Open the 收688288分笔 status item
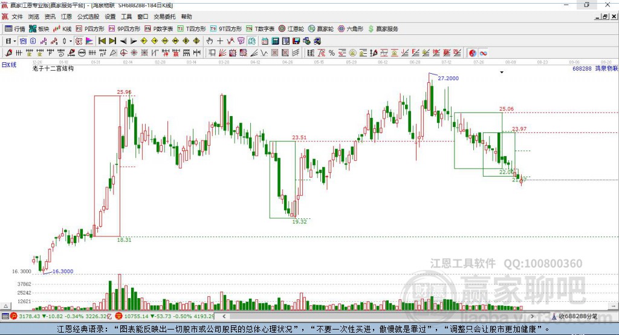 click(x=574, y=316)
